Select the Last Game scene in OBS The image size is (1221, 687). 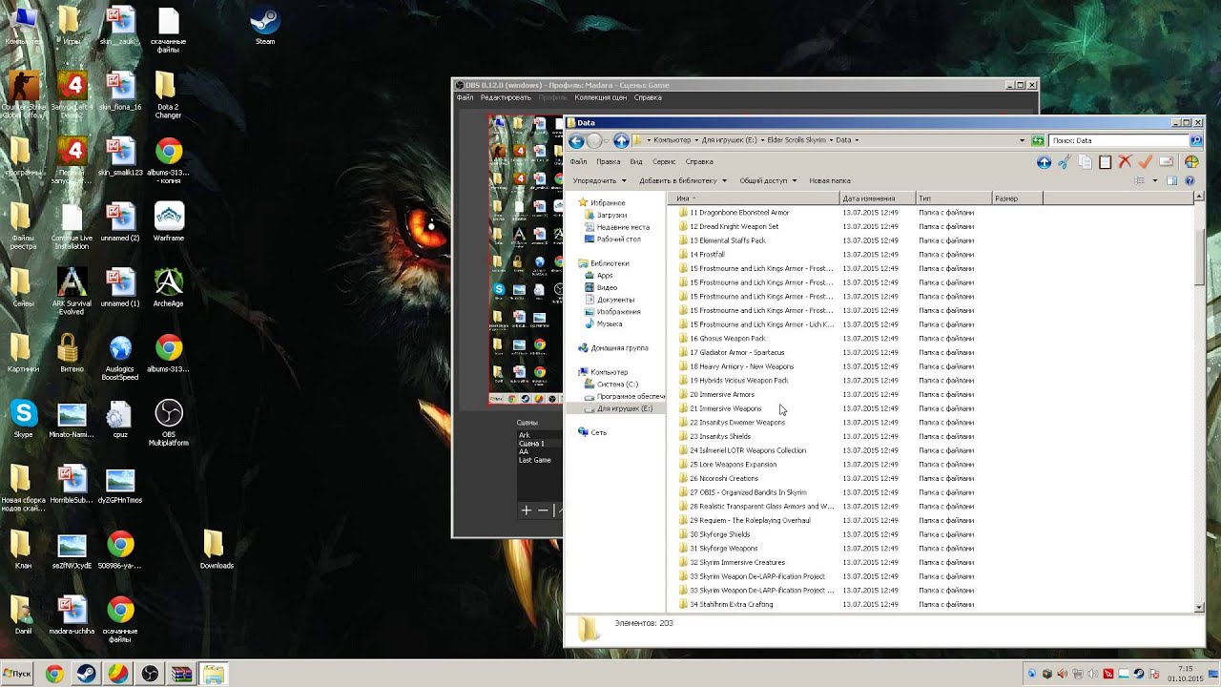(x=534, y=460)
